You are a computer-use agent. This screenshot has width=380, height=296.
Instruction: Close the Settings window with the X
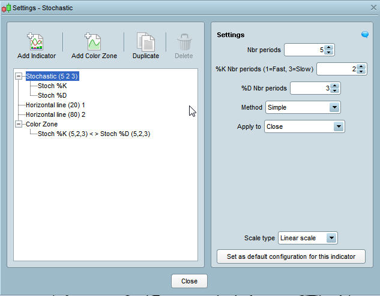point(373,8)
